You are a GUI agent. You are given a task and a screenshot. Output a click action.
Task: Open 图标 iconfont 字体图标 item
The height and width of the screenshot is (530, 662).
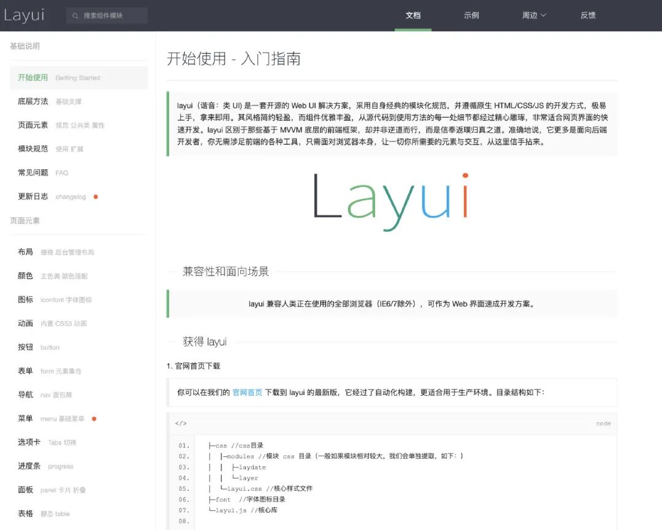pos(78,299)
